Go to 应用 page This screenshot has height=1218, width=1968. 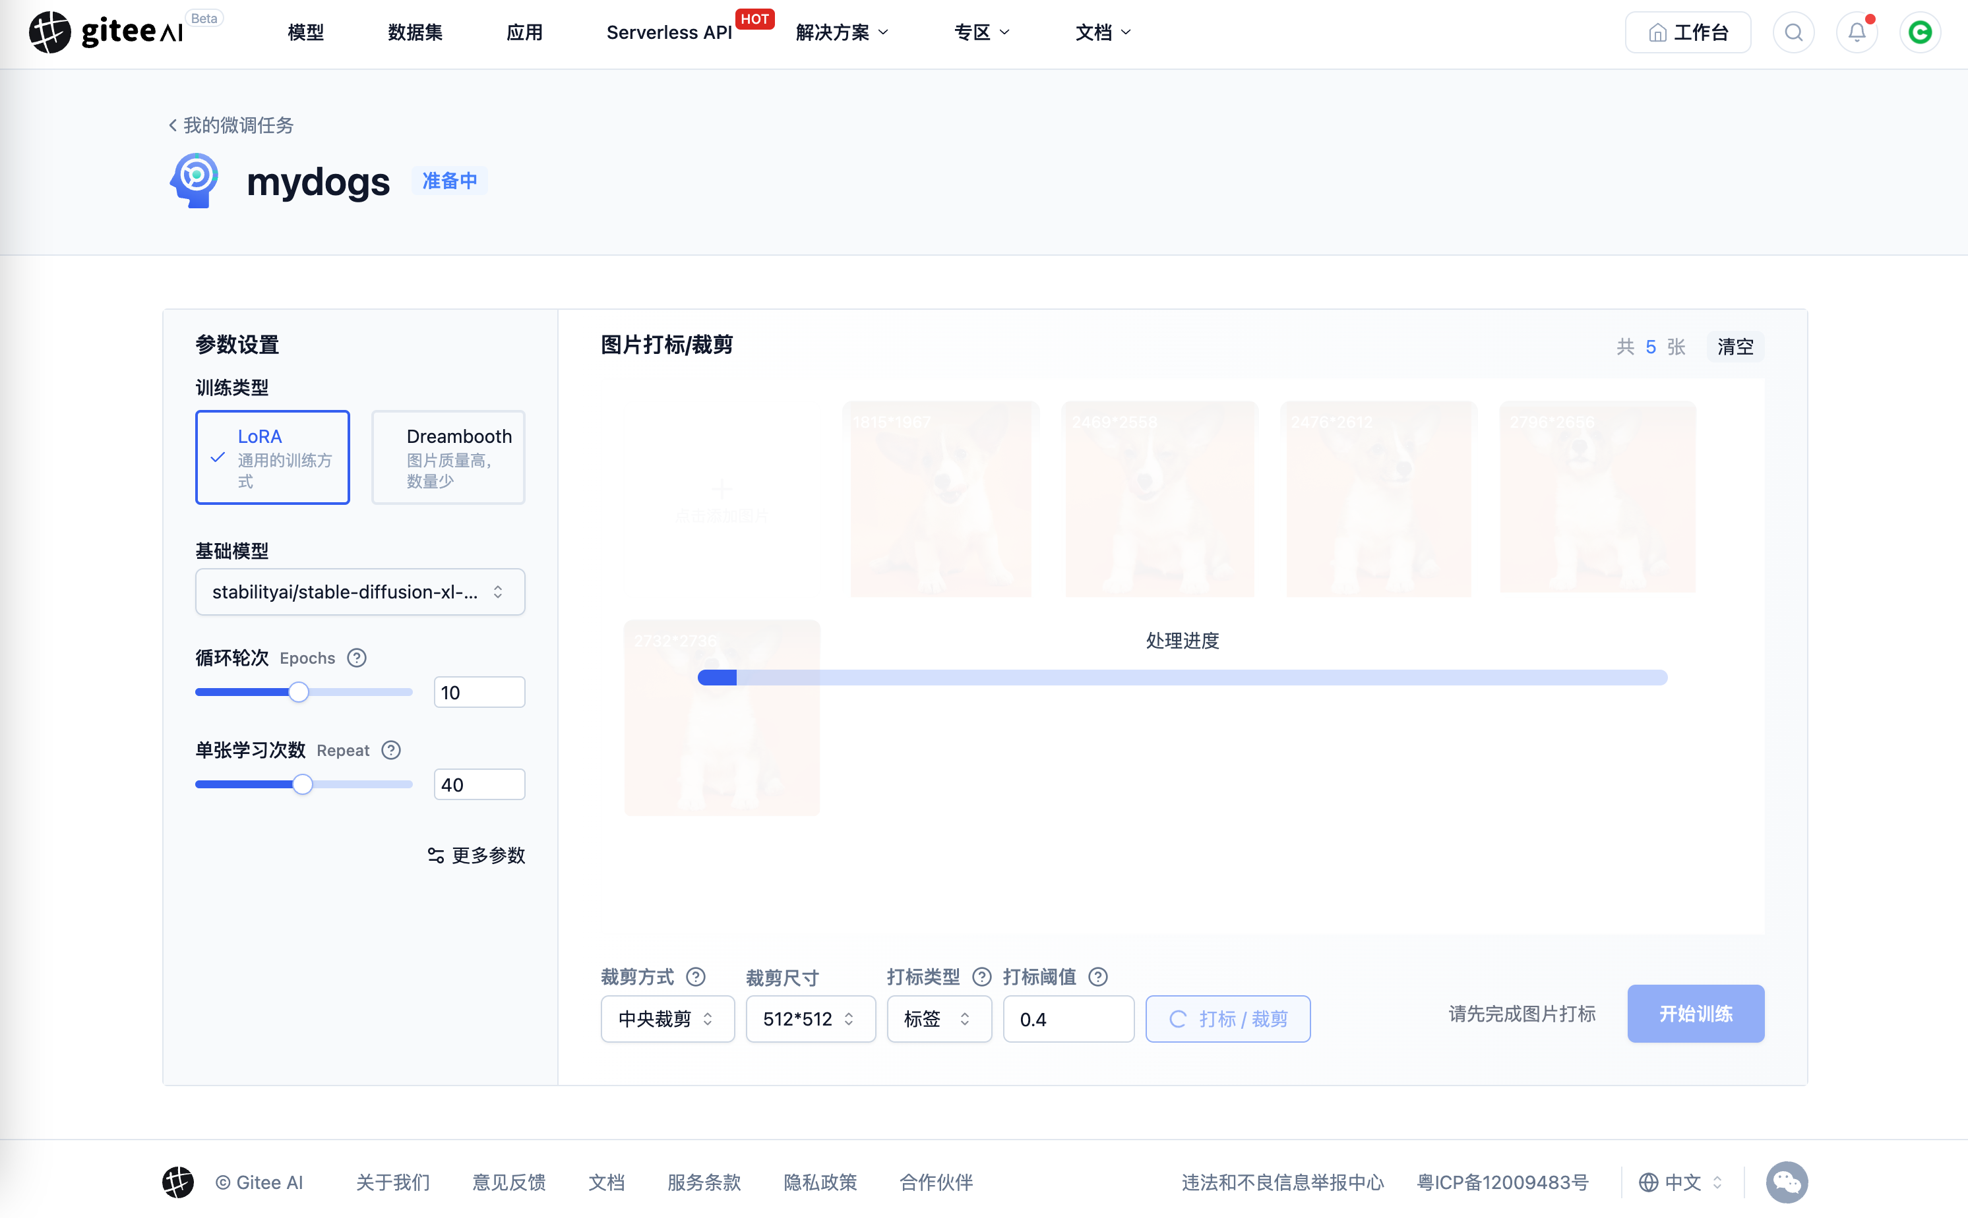(524, 32)
